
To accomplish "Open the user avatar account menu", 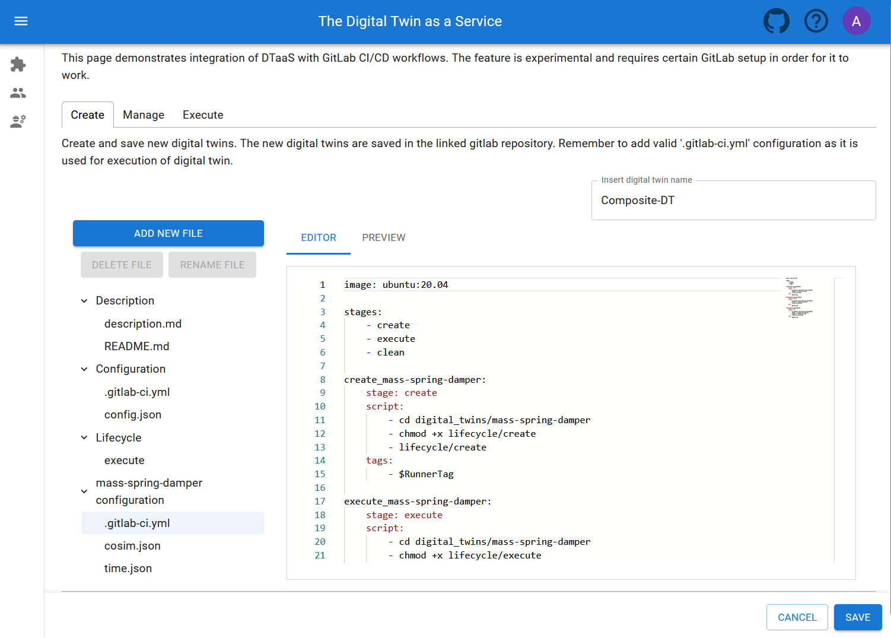I will (x=856, y=21).
